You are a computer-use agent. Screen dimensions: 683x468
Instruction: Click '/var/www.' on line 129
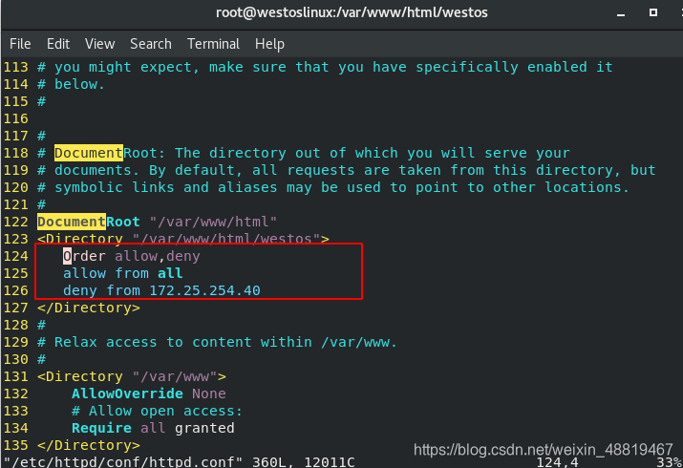359,342
